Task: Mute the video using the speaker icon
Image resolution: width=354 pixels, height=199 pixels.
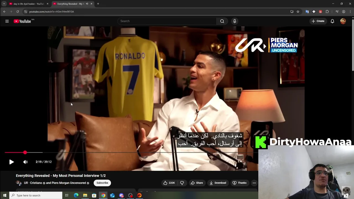Action: [x=25, y=162]
